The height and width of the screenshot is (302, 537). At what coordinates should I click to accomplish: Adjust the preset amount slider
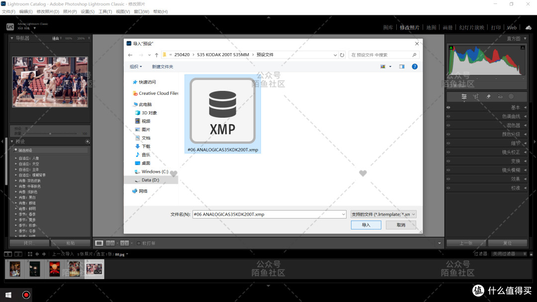(50, 134)
